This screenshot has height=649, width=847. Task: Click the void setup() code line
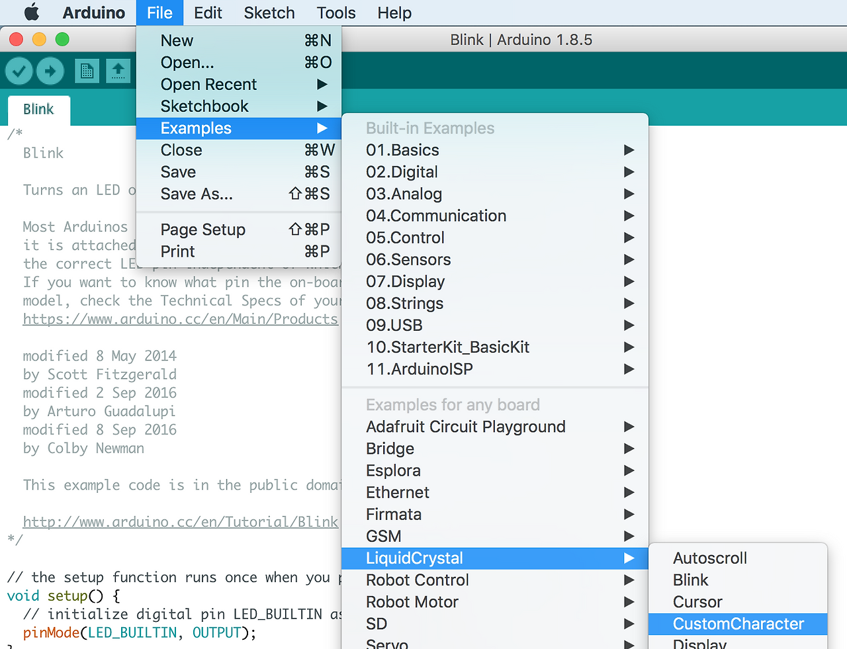pos(64,595)
